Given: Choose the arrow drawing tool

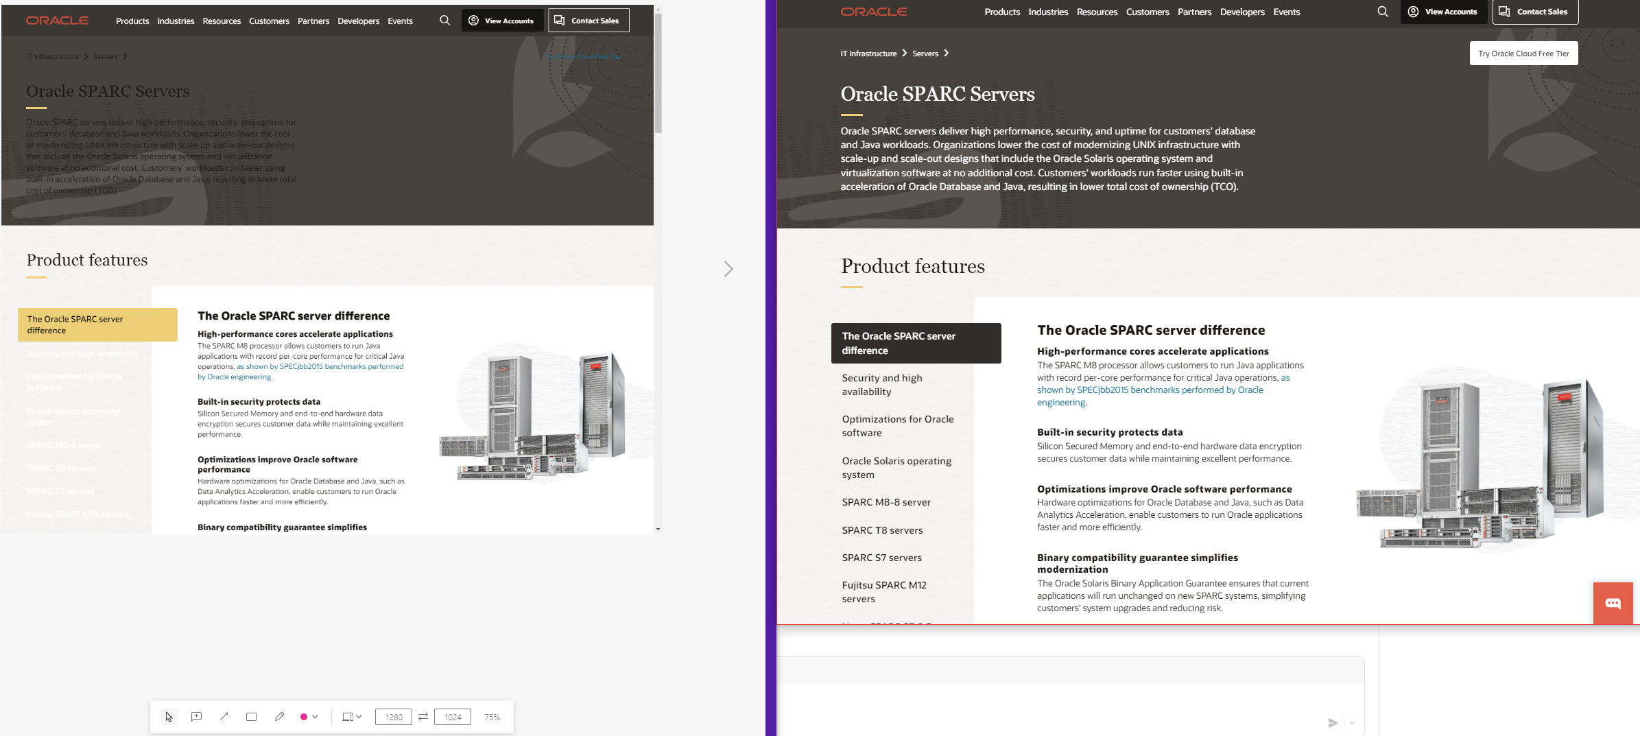Looking at the screenshot, I should click(x=224, y=717).
